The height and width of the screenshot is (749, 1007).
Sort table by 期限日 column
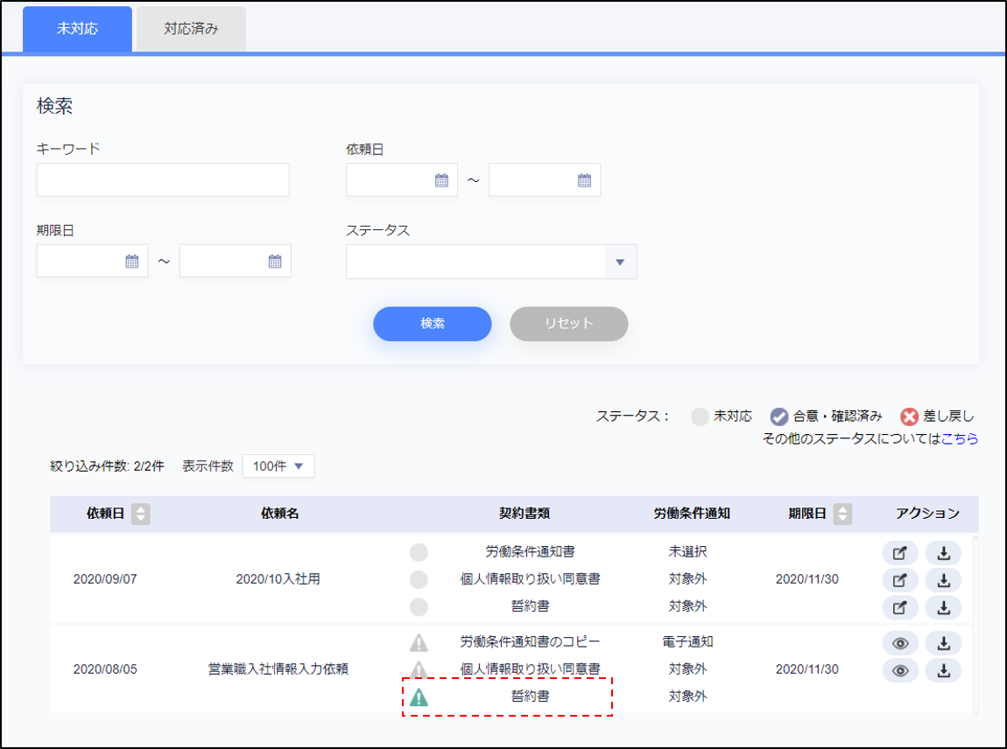[842, 514]
